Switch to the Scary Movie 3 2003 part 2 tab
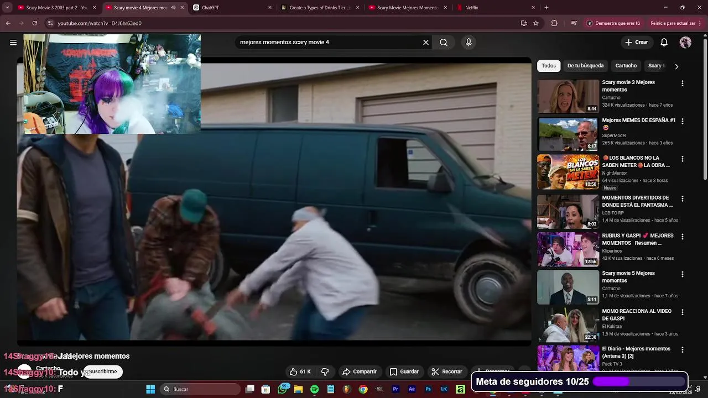 (x=56, y=8)
